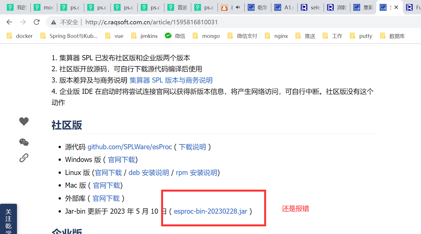Open the 推送 bookmark folder
The width and height of the screenshot is (421, 234).
[x=305, y=36]
